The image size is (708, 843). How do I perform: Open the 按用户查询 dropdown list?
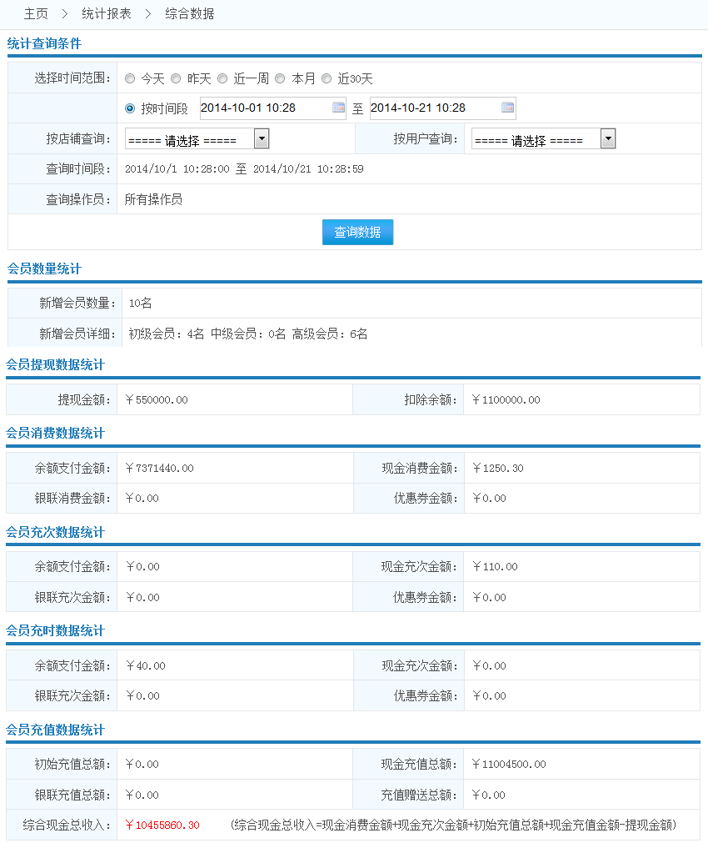point(607,138)
